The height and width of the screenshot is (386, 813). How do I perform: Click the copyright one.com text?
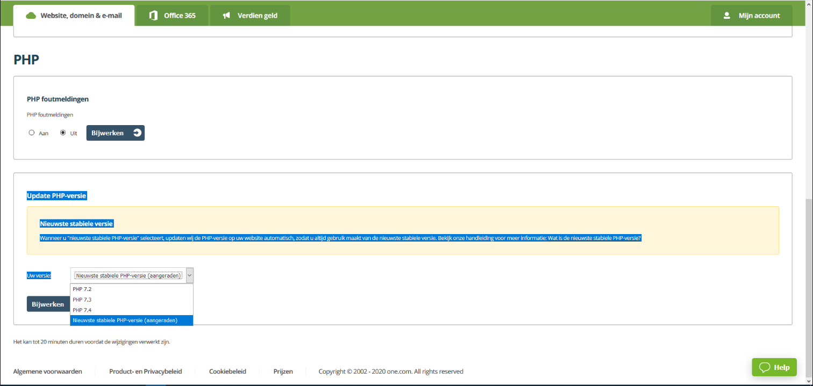391,372
